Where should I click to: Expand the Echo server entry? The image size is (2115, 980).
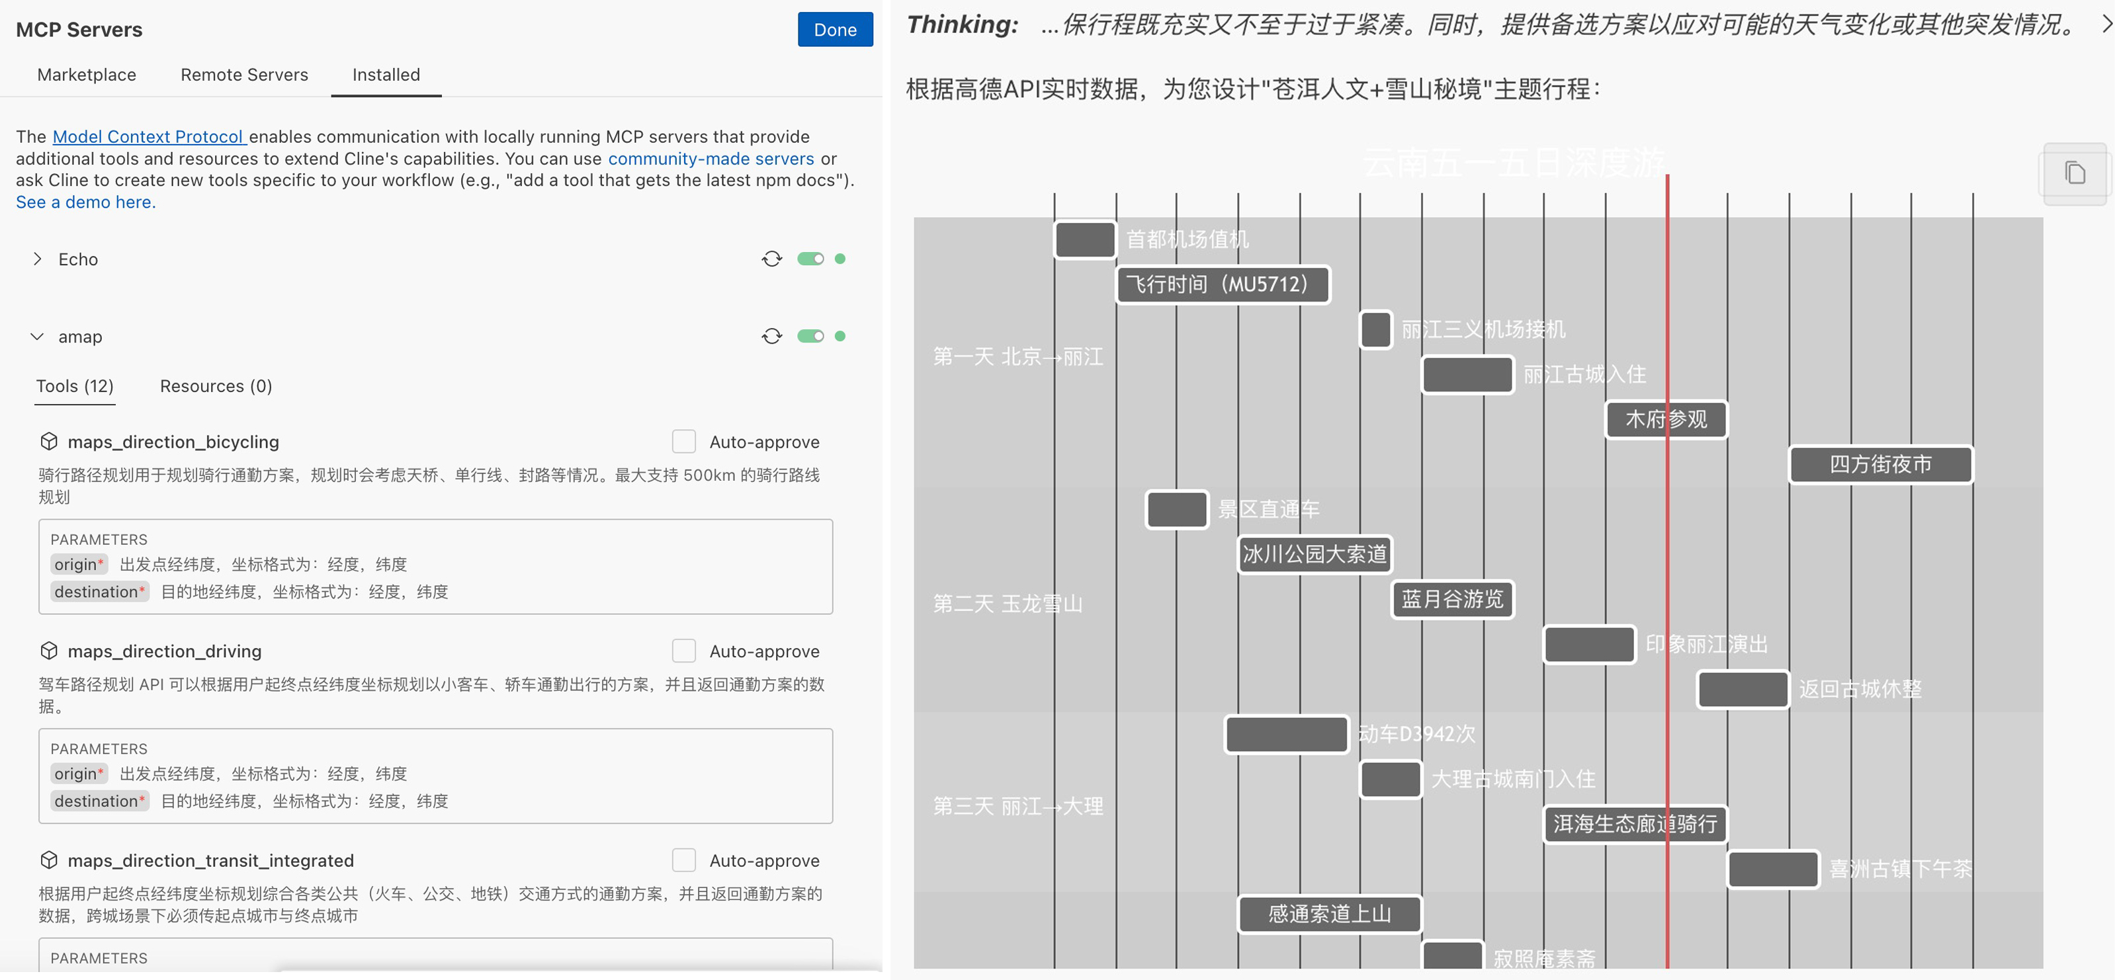pyautogui.click(x=37, y=259)
